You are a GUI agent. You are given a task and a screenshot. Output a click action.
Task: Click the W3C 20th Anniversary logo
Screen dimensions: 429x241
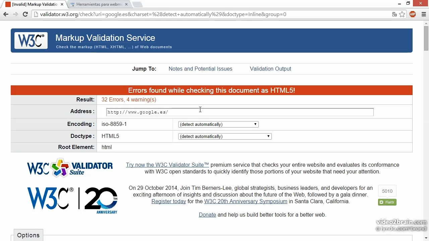tap(72, 200)
